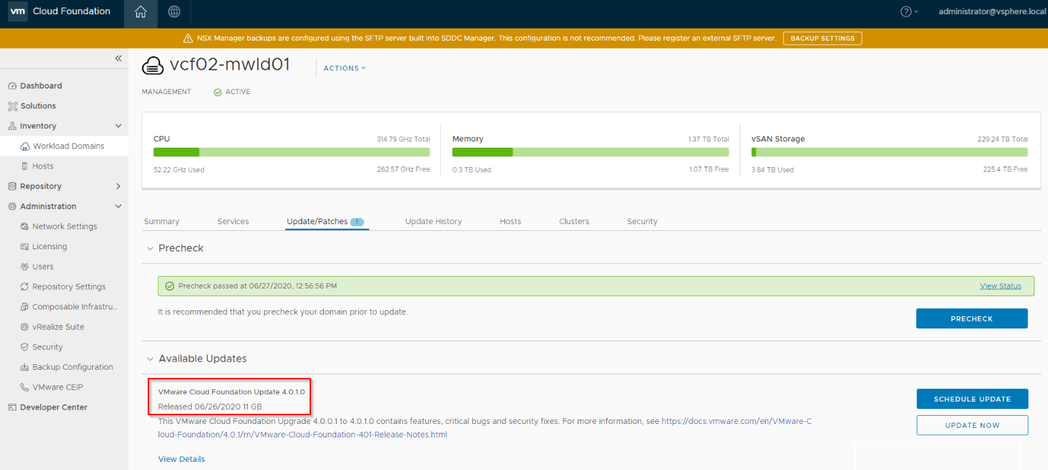
Task: Click the Composable Infrastructure icon
Action: [x=25, y=307]
